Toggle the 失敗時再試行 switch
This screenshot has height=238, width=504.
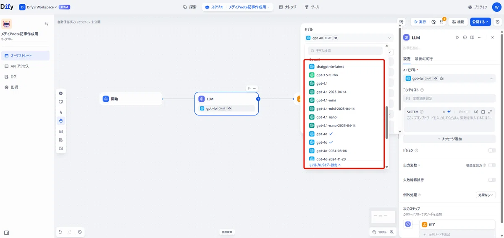click(492, 180)
